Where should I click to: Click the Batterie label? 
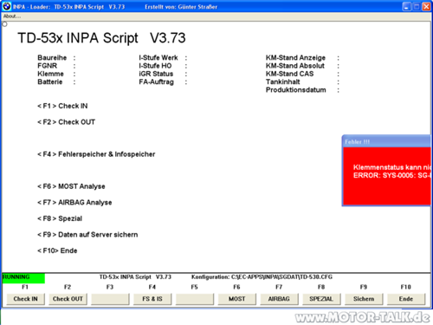pos(50,82)
